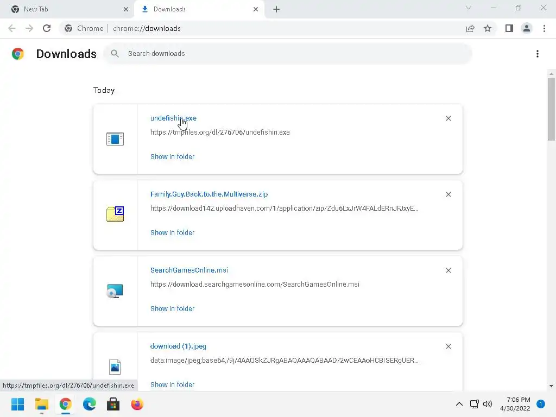This screenshot has width=556, height=417.
Task: Open the Chrome profile avatar
Action: click(x=526, y=28)
